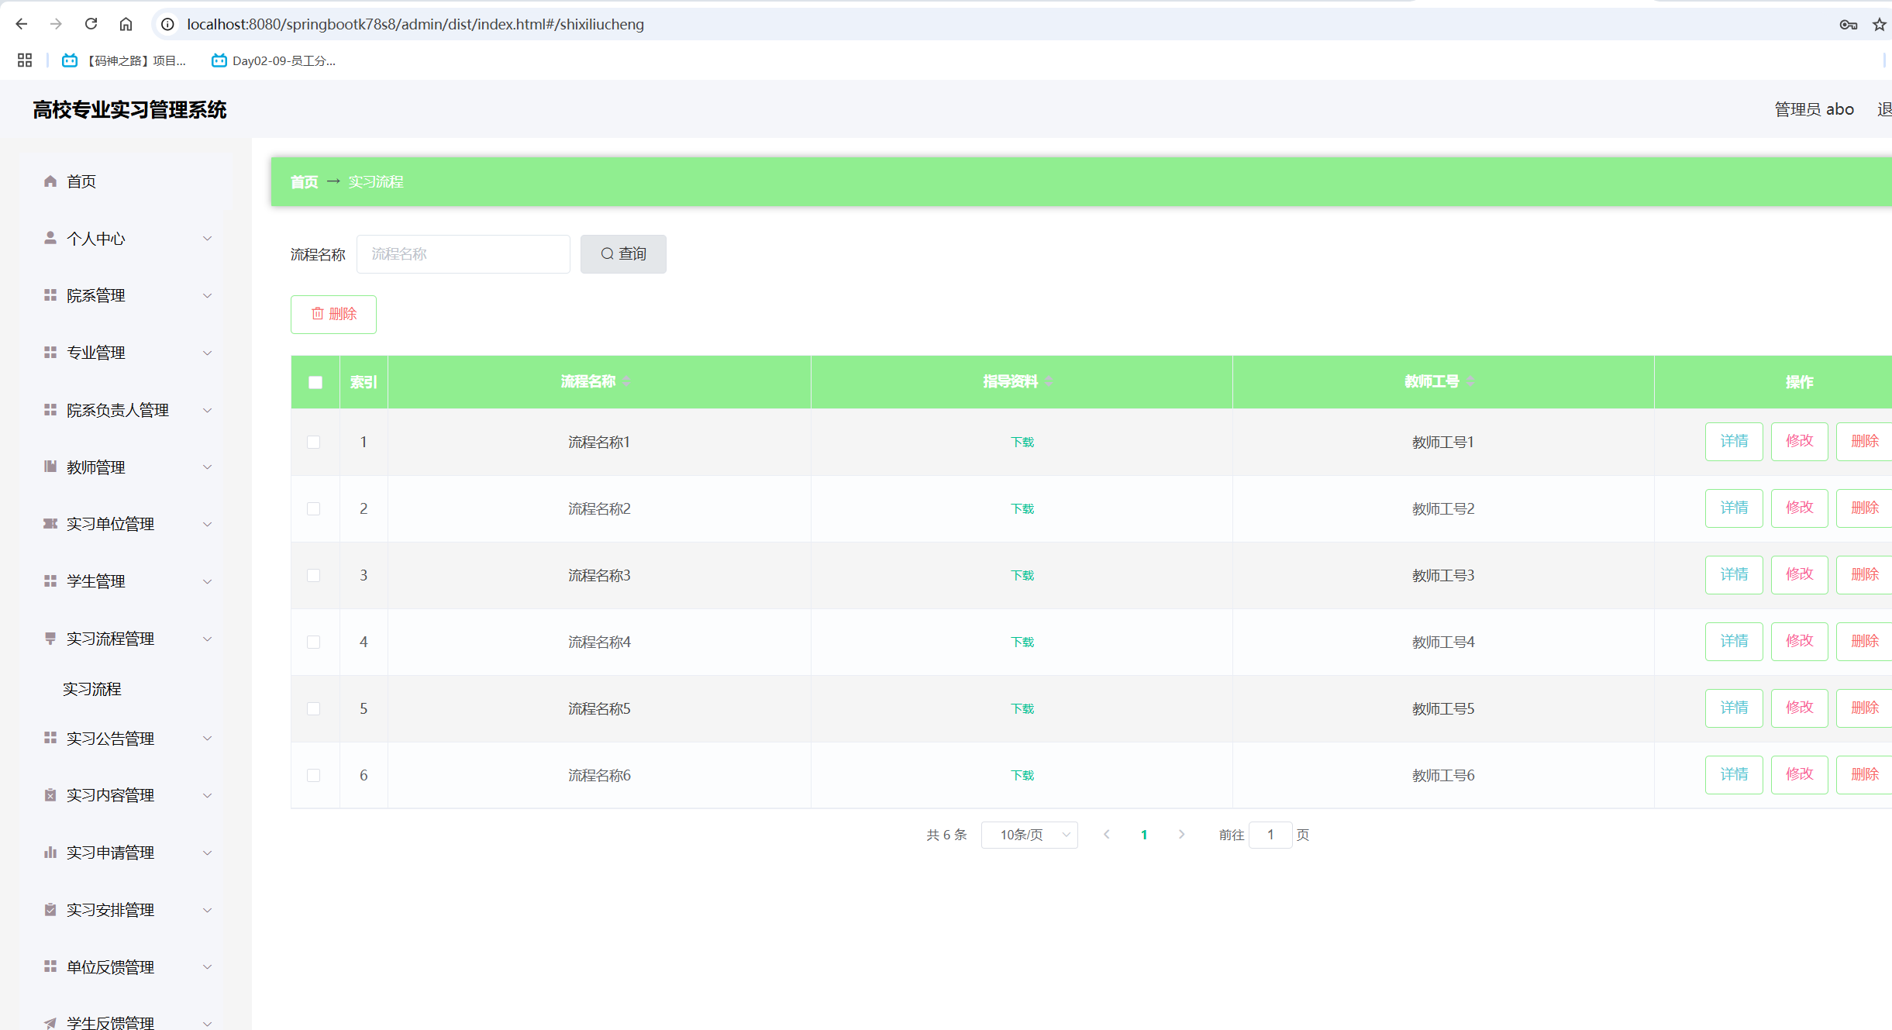1892x1030 pixels.
Task: Open the 实习流程 submenu item
Action: [91, 689]
